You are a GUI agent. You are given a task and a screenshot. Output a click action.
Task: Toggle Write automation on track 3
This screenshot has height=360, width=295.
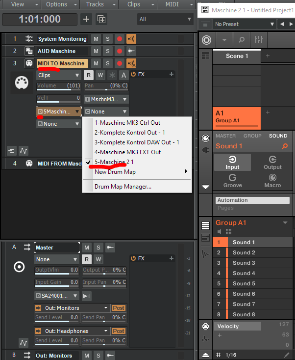[x=100, y=75]
